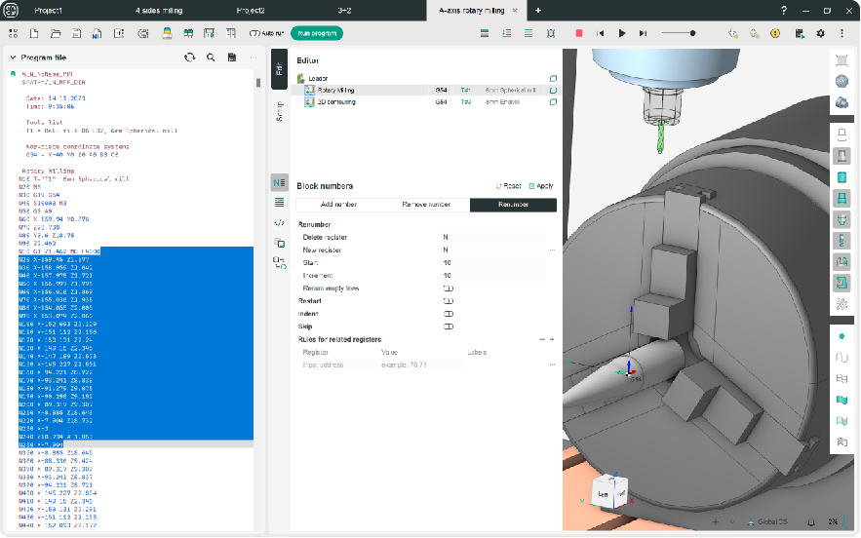Switch to the 4 sides milling tab
The width and height of the screenshot is (861, 538).
pos(159,11)
